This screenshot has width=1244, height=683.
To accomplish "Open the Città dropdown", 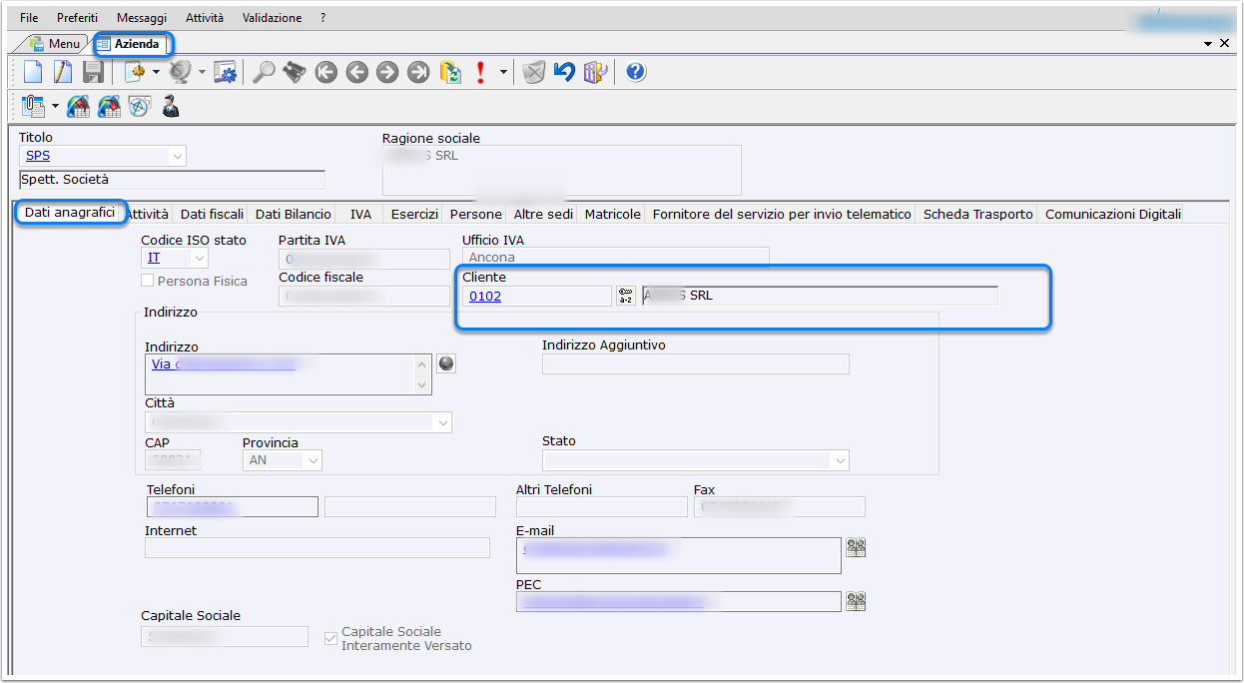I will (x=443, y=423).
